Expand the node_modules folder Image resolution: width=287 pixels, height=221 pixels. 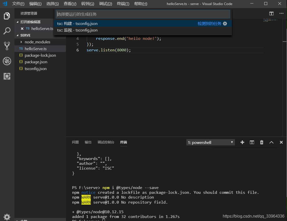21,42
